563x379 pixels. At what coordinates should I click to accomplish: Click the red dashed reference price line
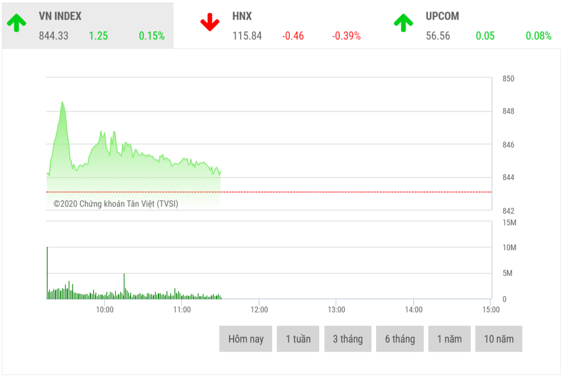[x=348, y=192]
